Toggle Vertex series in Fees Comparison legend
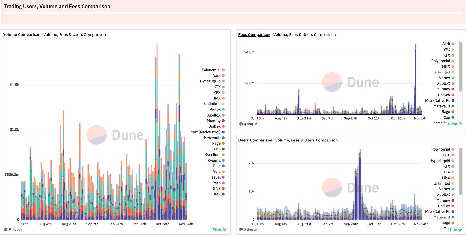 [x=446, y=78]
